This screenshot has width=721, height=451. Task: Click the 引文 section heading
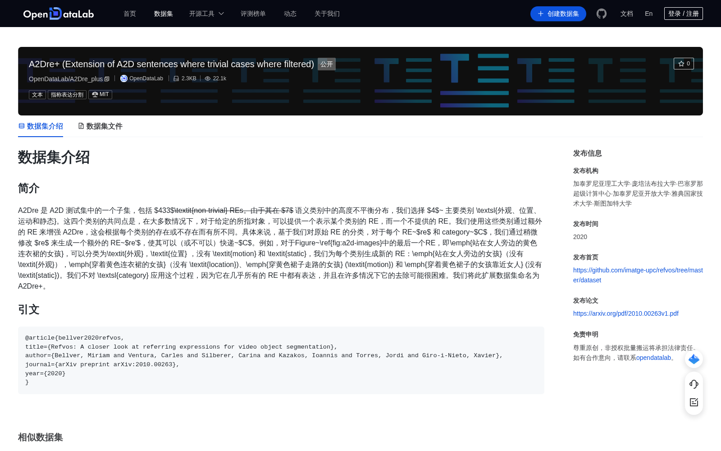coord(29,309)
